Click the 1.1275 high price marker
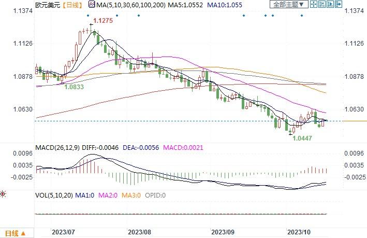The height and width of the screenshot is (238, 367). [x=103, y=21]
